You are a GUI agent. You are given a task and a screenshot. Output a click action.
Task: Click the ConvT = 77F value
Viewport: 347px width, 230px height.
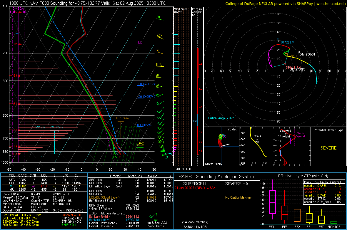(x=40, y=201)
